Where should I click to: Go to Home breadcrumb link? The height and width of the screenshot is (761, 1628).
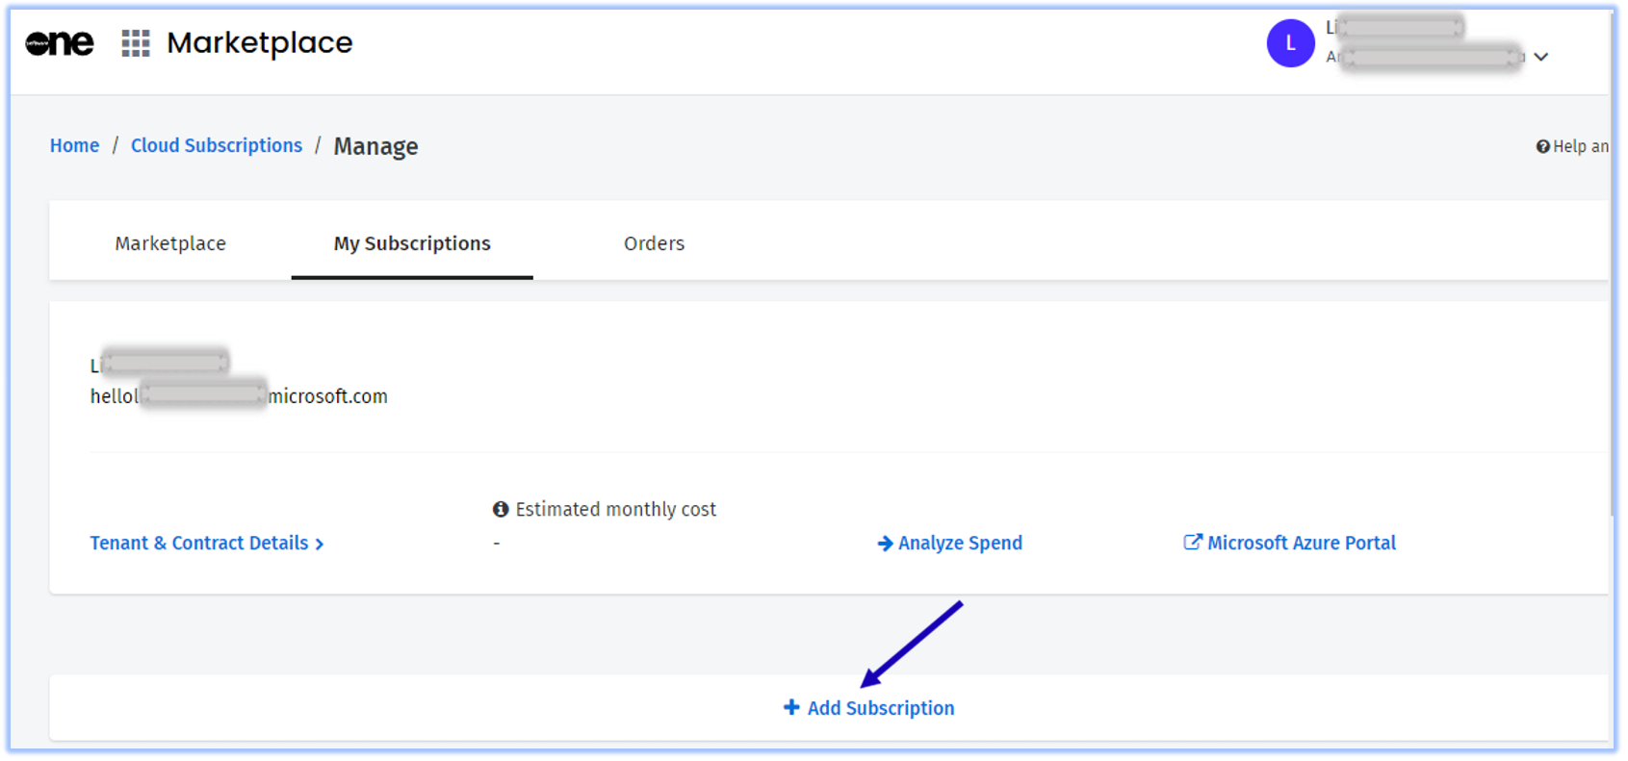click(74, 145)
